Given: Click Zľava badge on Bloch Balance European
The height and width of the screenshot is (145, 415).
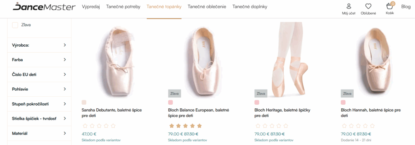Looking at the screenshot, I should pos(174,93).
